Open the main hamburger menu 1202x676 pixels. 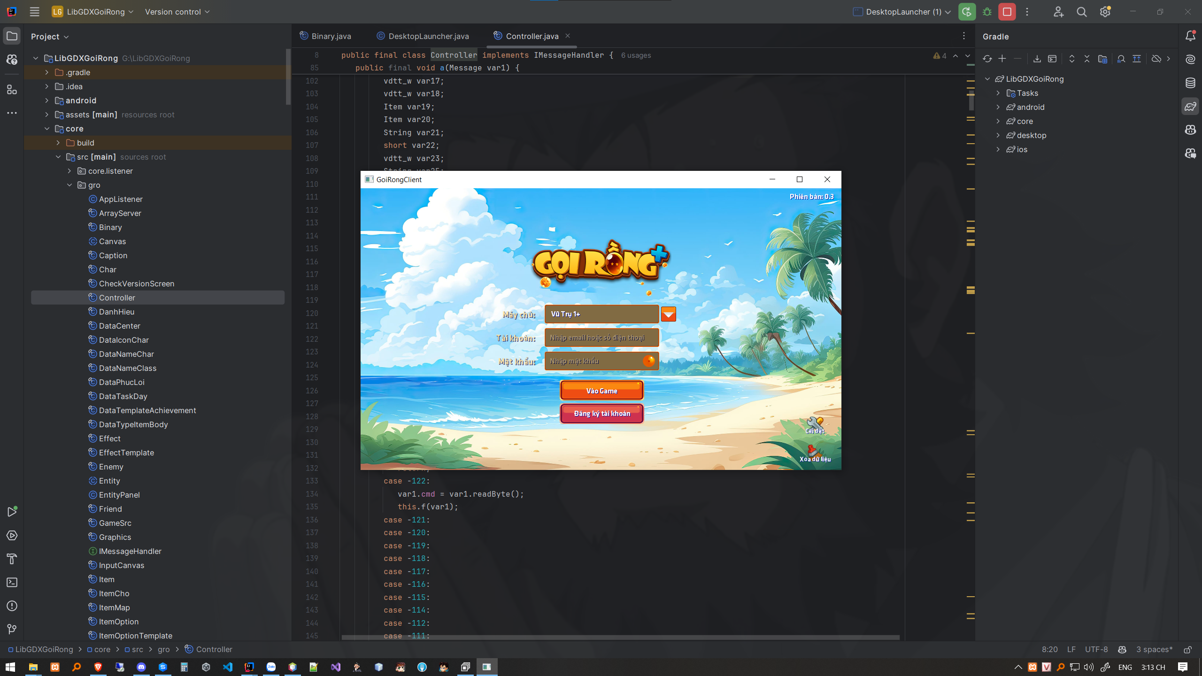(34, 12)
